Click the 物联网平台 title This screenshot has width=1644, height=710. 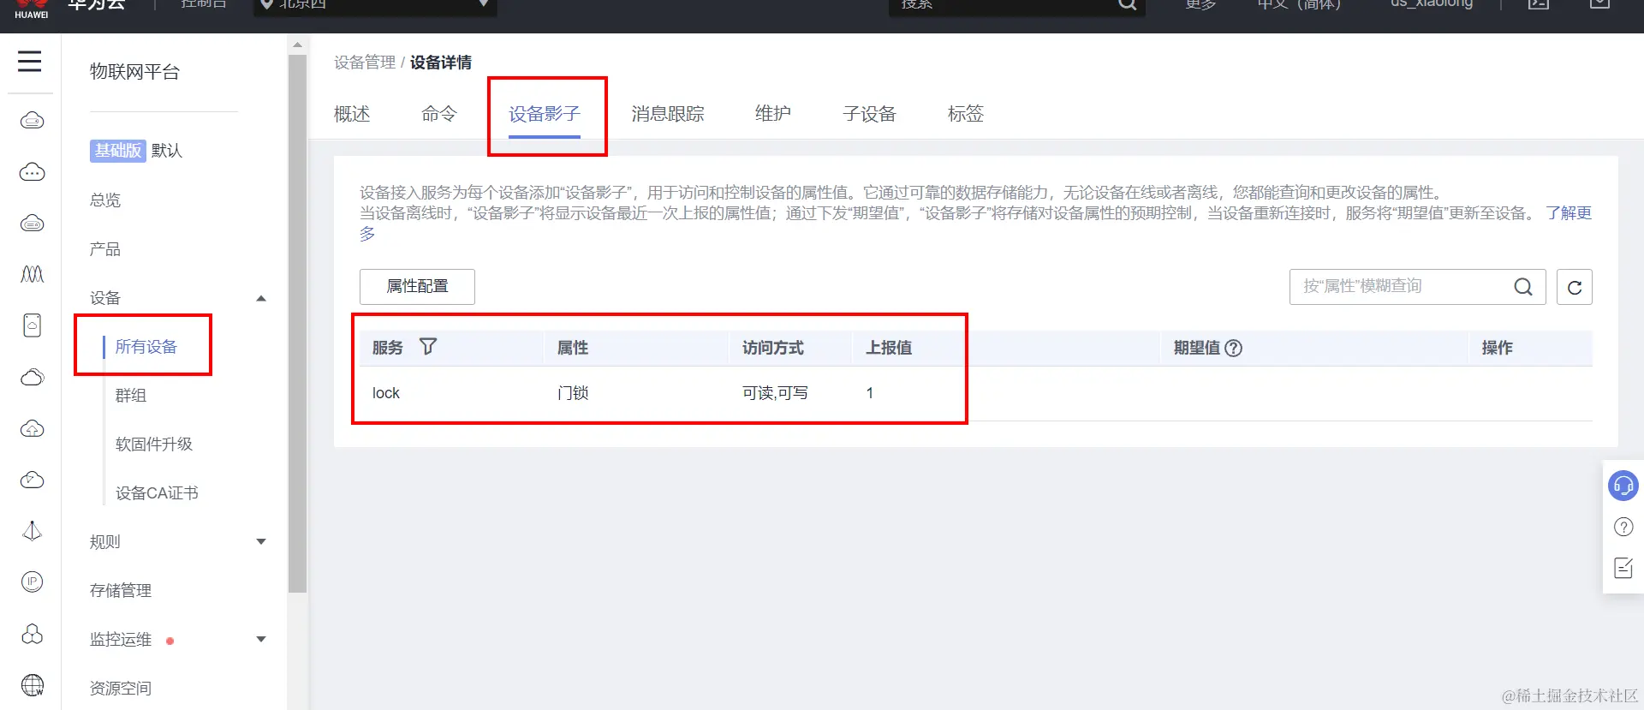[134, 72]
